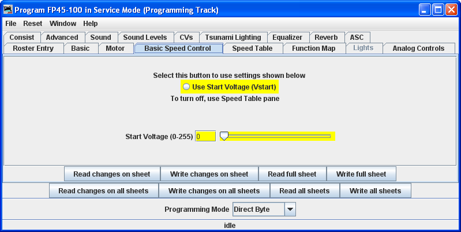Click Read all sheets button
Image resolution: width=461 pixels, height=232 pixels.
[x=304, y=190]
